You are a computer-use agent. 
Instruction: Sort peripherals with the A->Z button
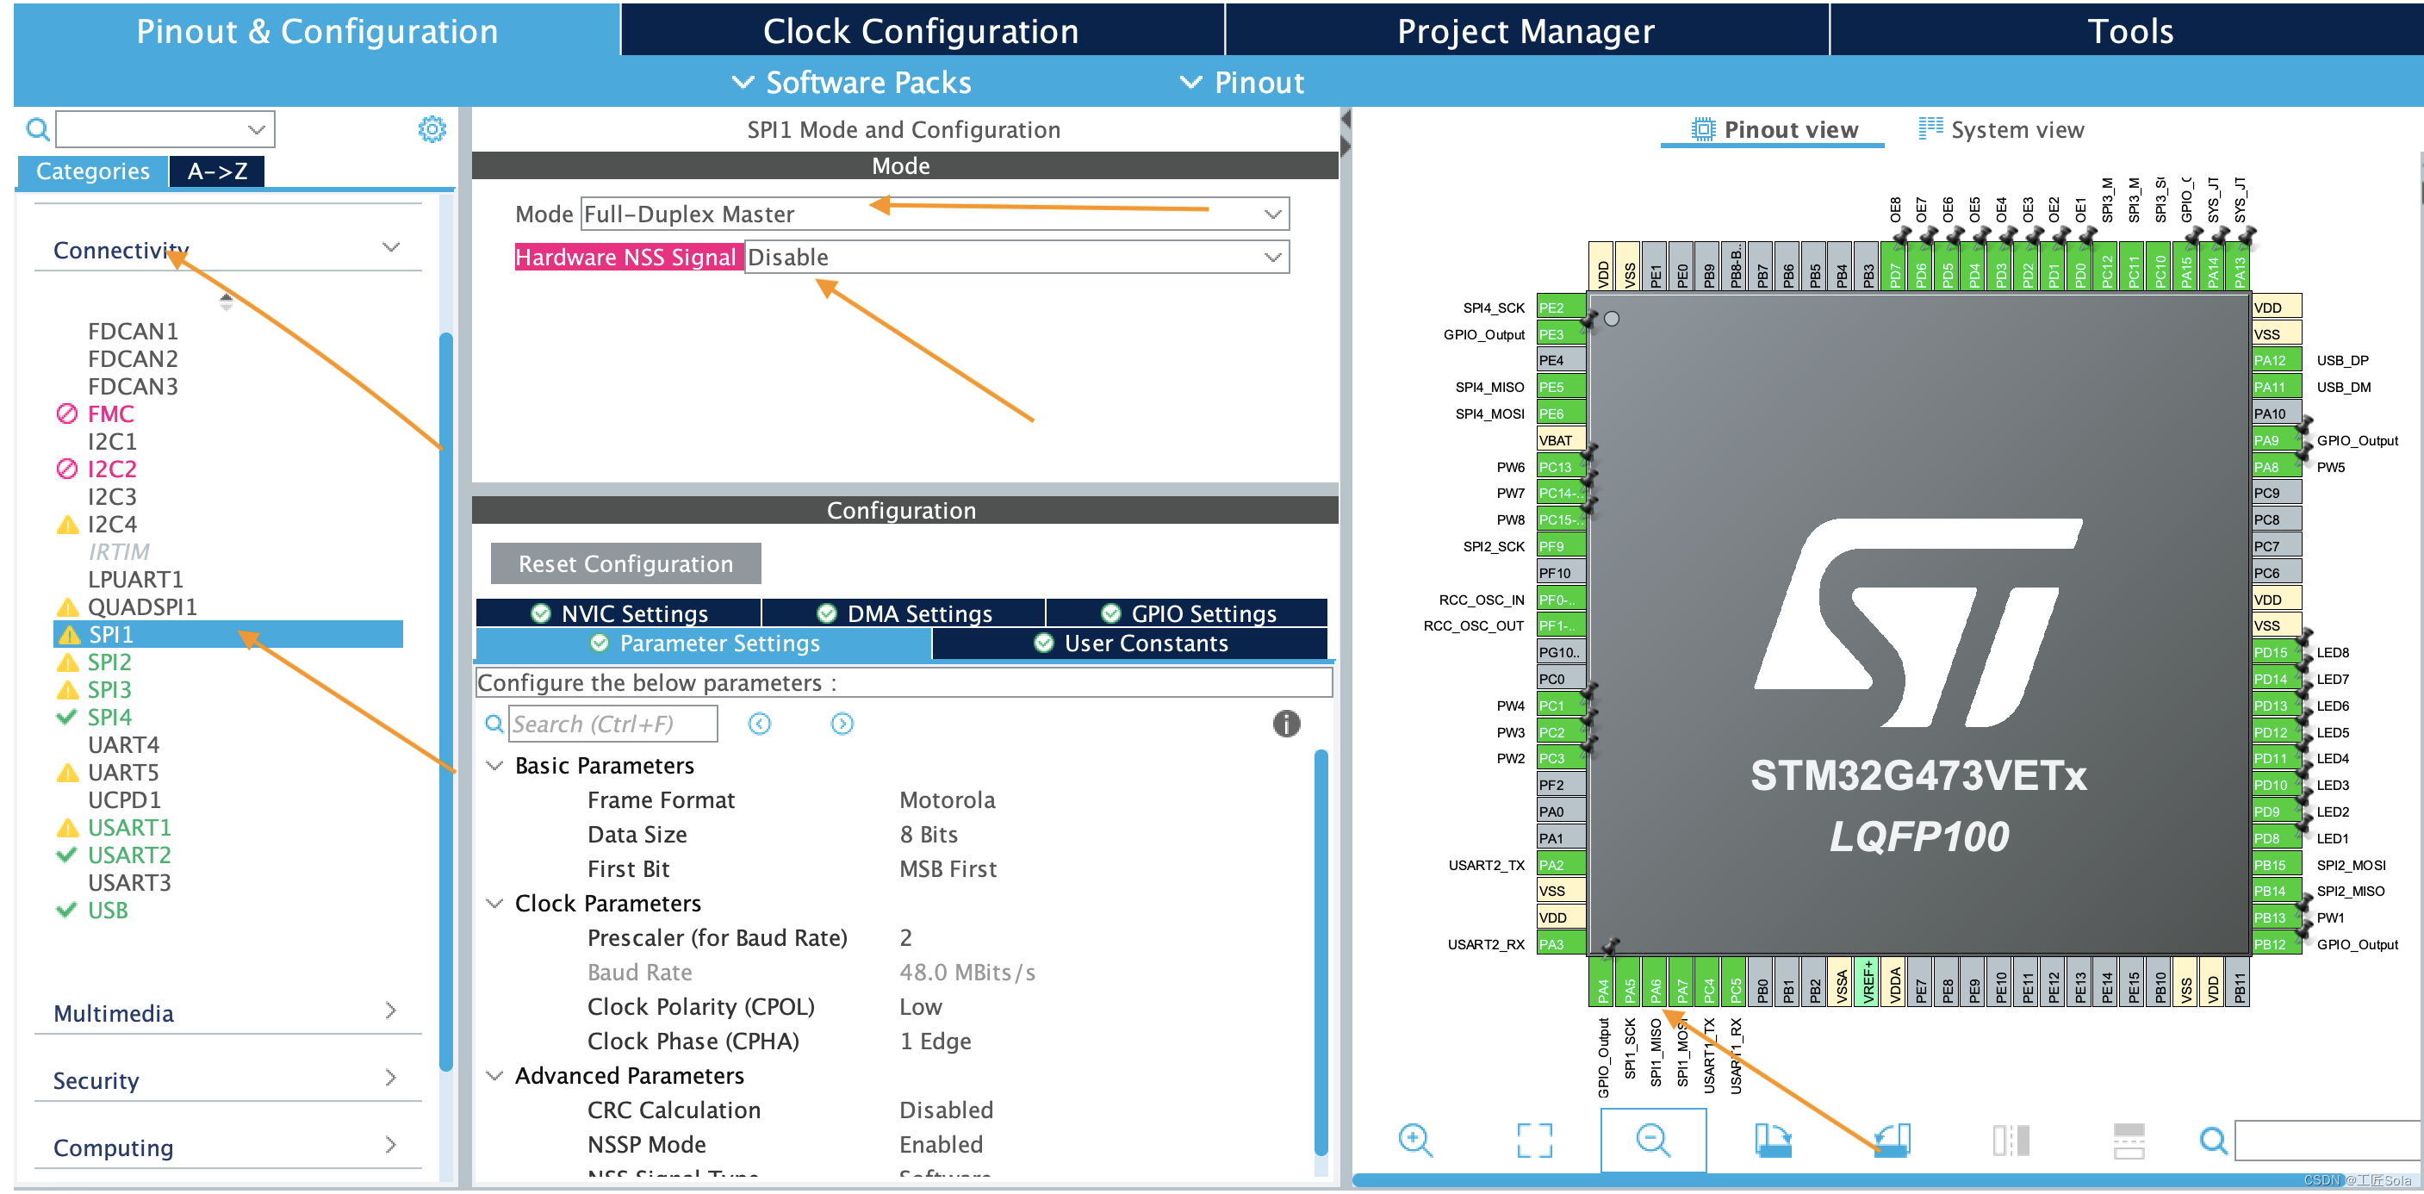[217, 171]
